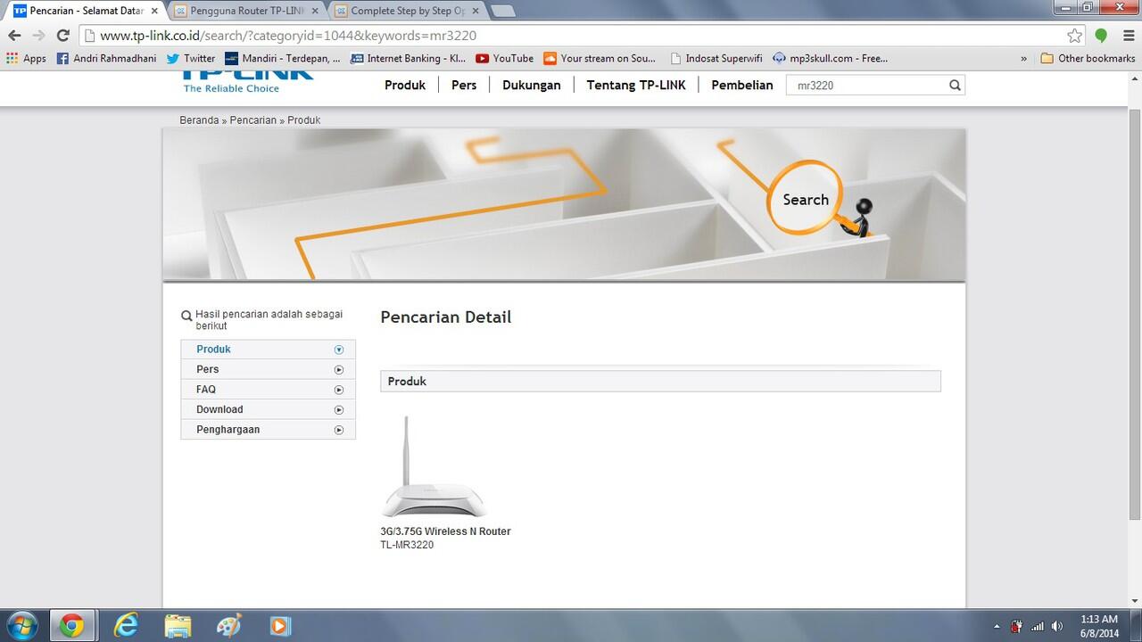Viewport: 1142px width, 642px height.
Task: Switch to the Pengguna Router TP-LINK tab
Action: [x=246, y=11]
